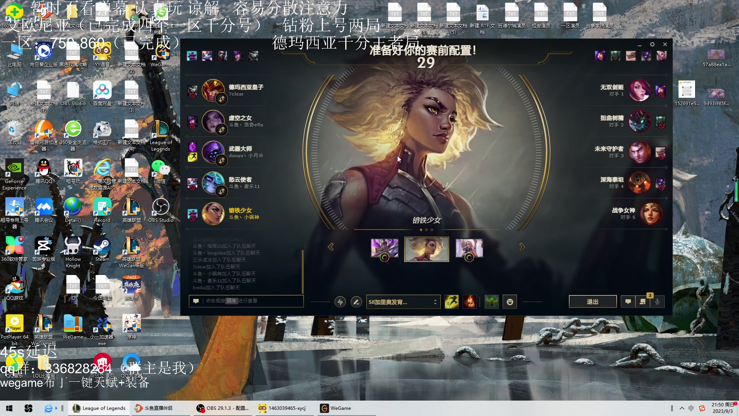Click enemy 无双剑姬 champion portrait

pyautogui.click(x=640, y=91)
